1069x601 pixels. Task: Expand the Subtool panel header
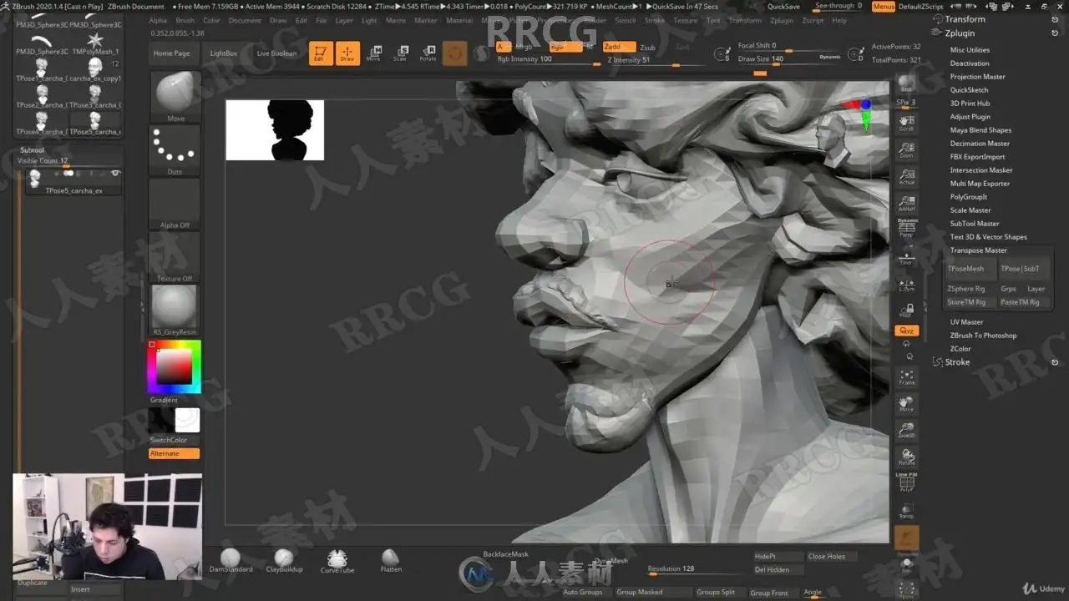(33, 150)
